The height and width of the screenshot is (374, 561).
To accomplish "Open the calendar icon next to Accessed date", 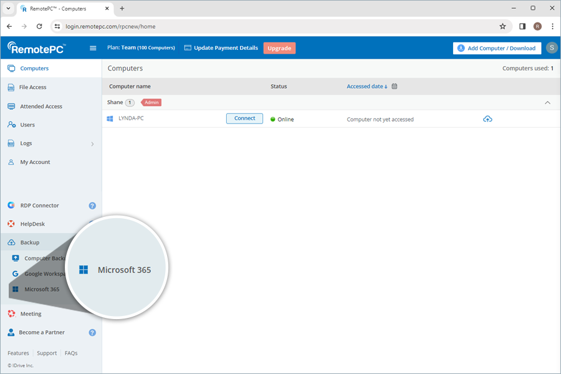I will 395,87.
